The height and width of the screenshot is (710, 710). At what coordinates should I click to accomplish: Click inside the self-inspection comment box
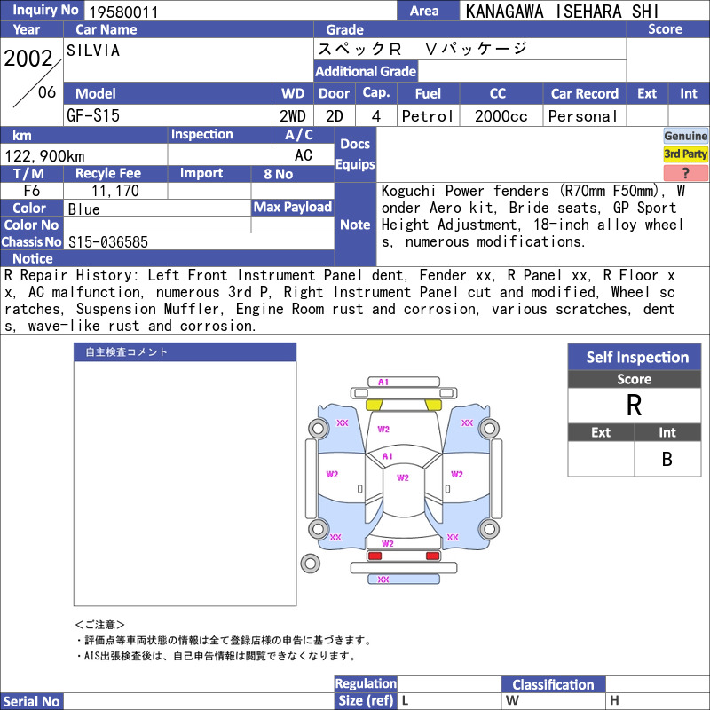click(185, 483)
